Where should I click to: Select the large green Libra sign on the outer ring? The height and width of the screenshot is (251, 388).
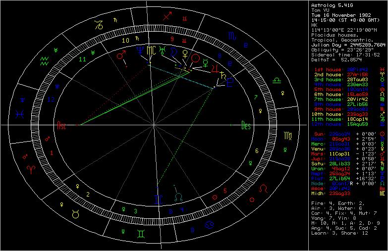[277, 80]
